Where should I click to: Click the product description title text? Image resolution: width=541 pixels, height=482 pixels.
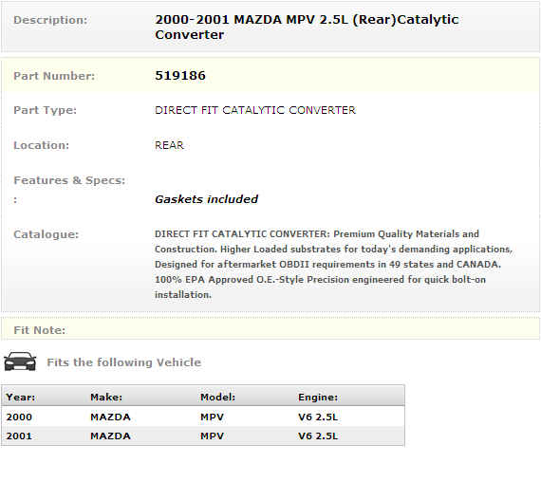(x=307, y=27)
